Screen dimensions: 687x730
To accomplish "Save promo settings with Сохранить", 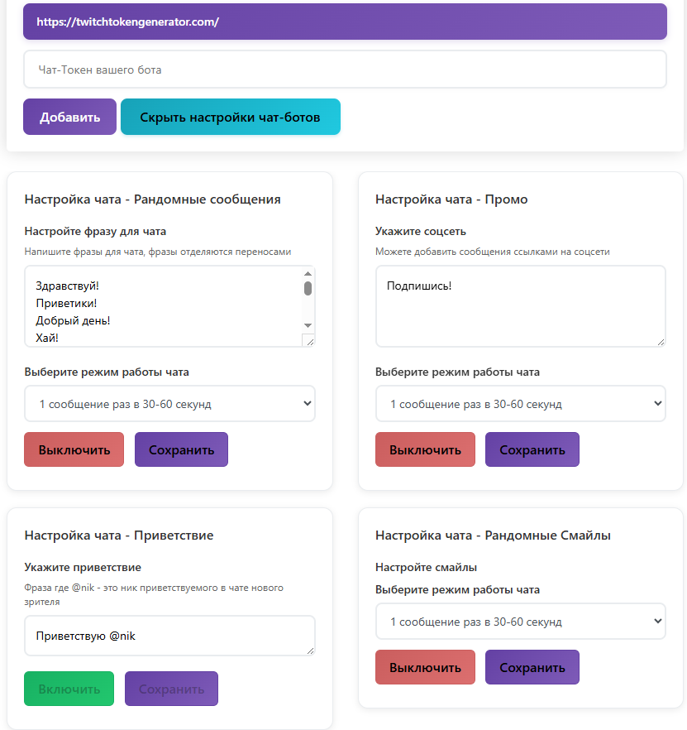I will [x=532, y=449].
